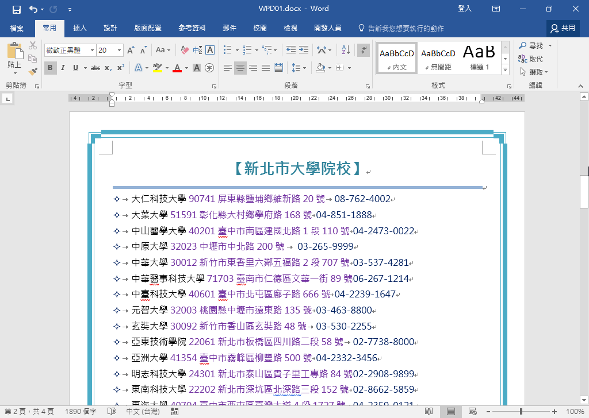This screenshot has width=589, height=418.
Task: Apply strikethrough formatting
Action: click(x=95, y=68)
